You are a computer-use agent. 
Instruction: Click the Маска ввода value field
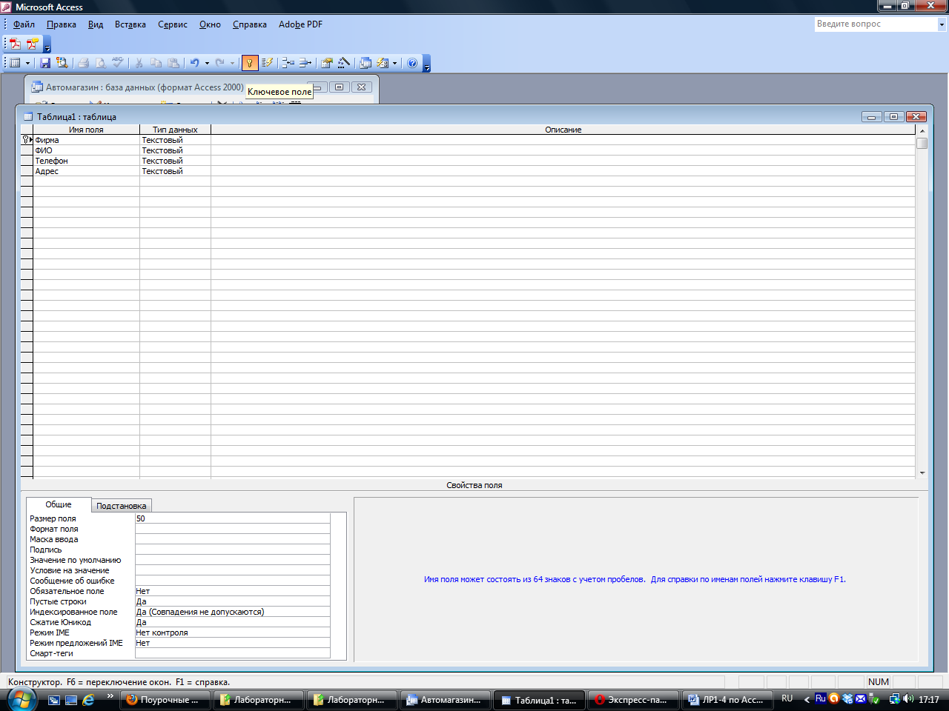(x=232, y=539)
